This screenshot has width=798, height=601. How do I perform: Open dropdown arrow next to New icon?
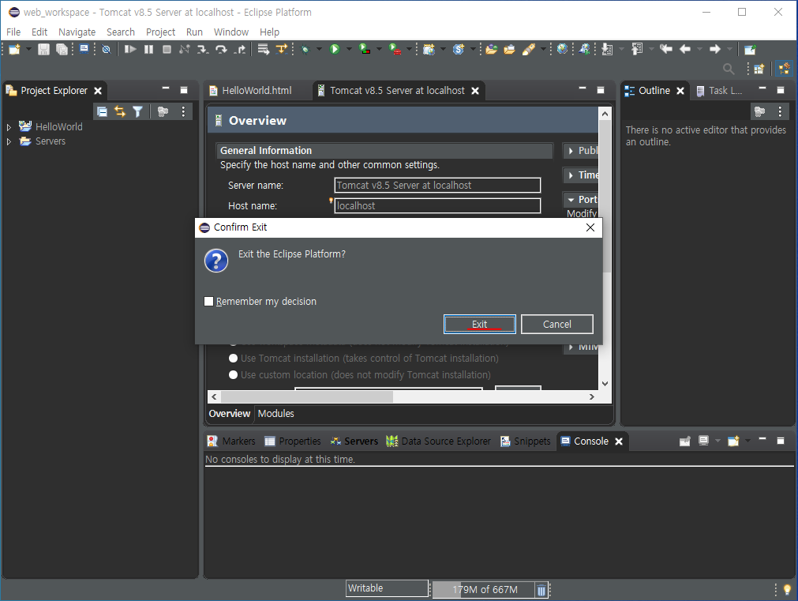point(28,50)
